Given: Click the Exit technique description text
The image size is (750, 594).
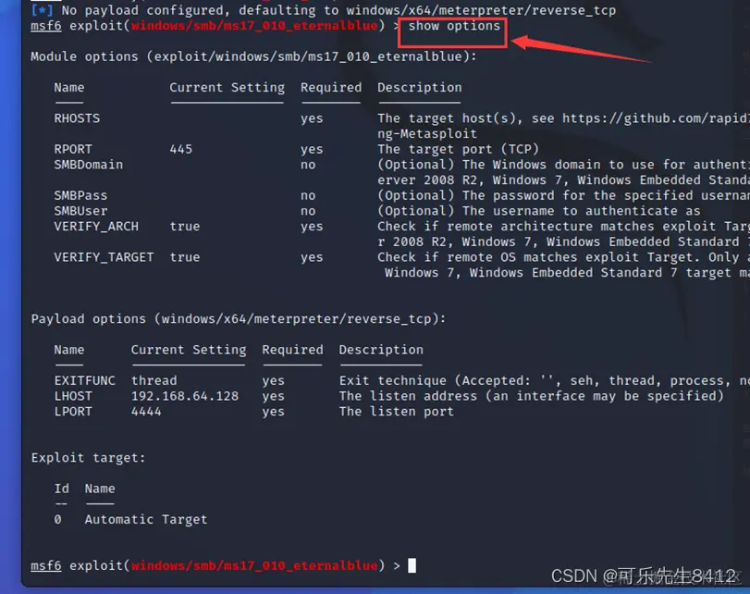Looking at the screenshot, I should pyautogui.click(x=544, y=380).
